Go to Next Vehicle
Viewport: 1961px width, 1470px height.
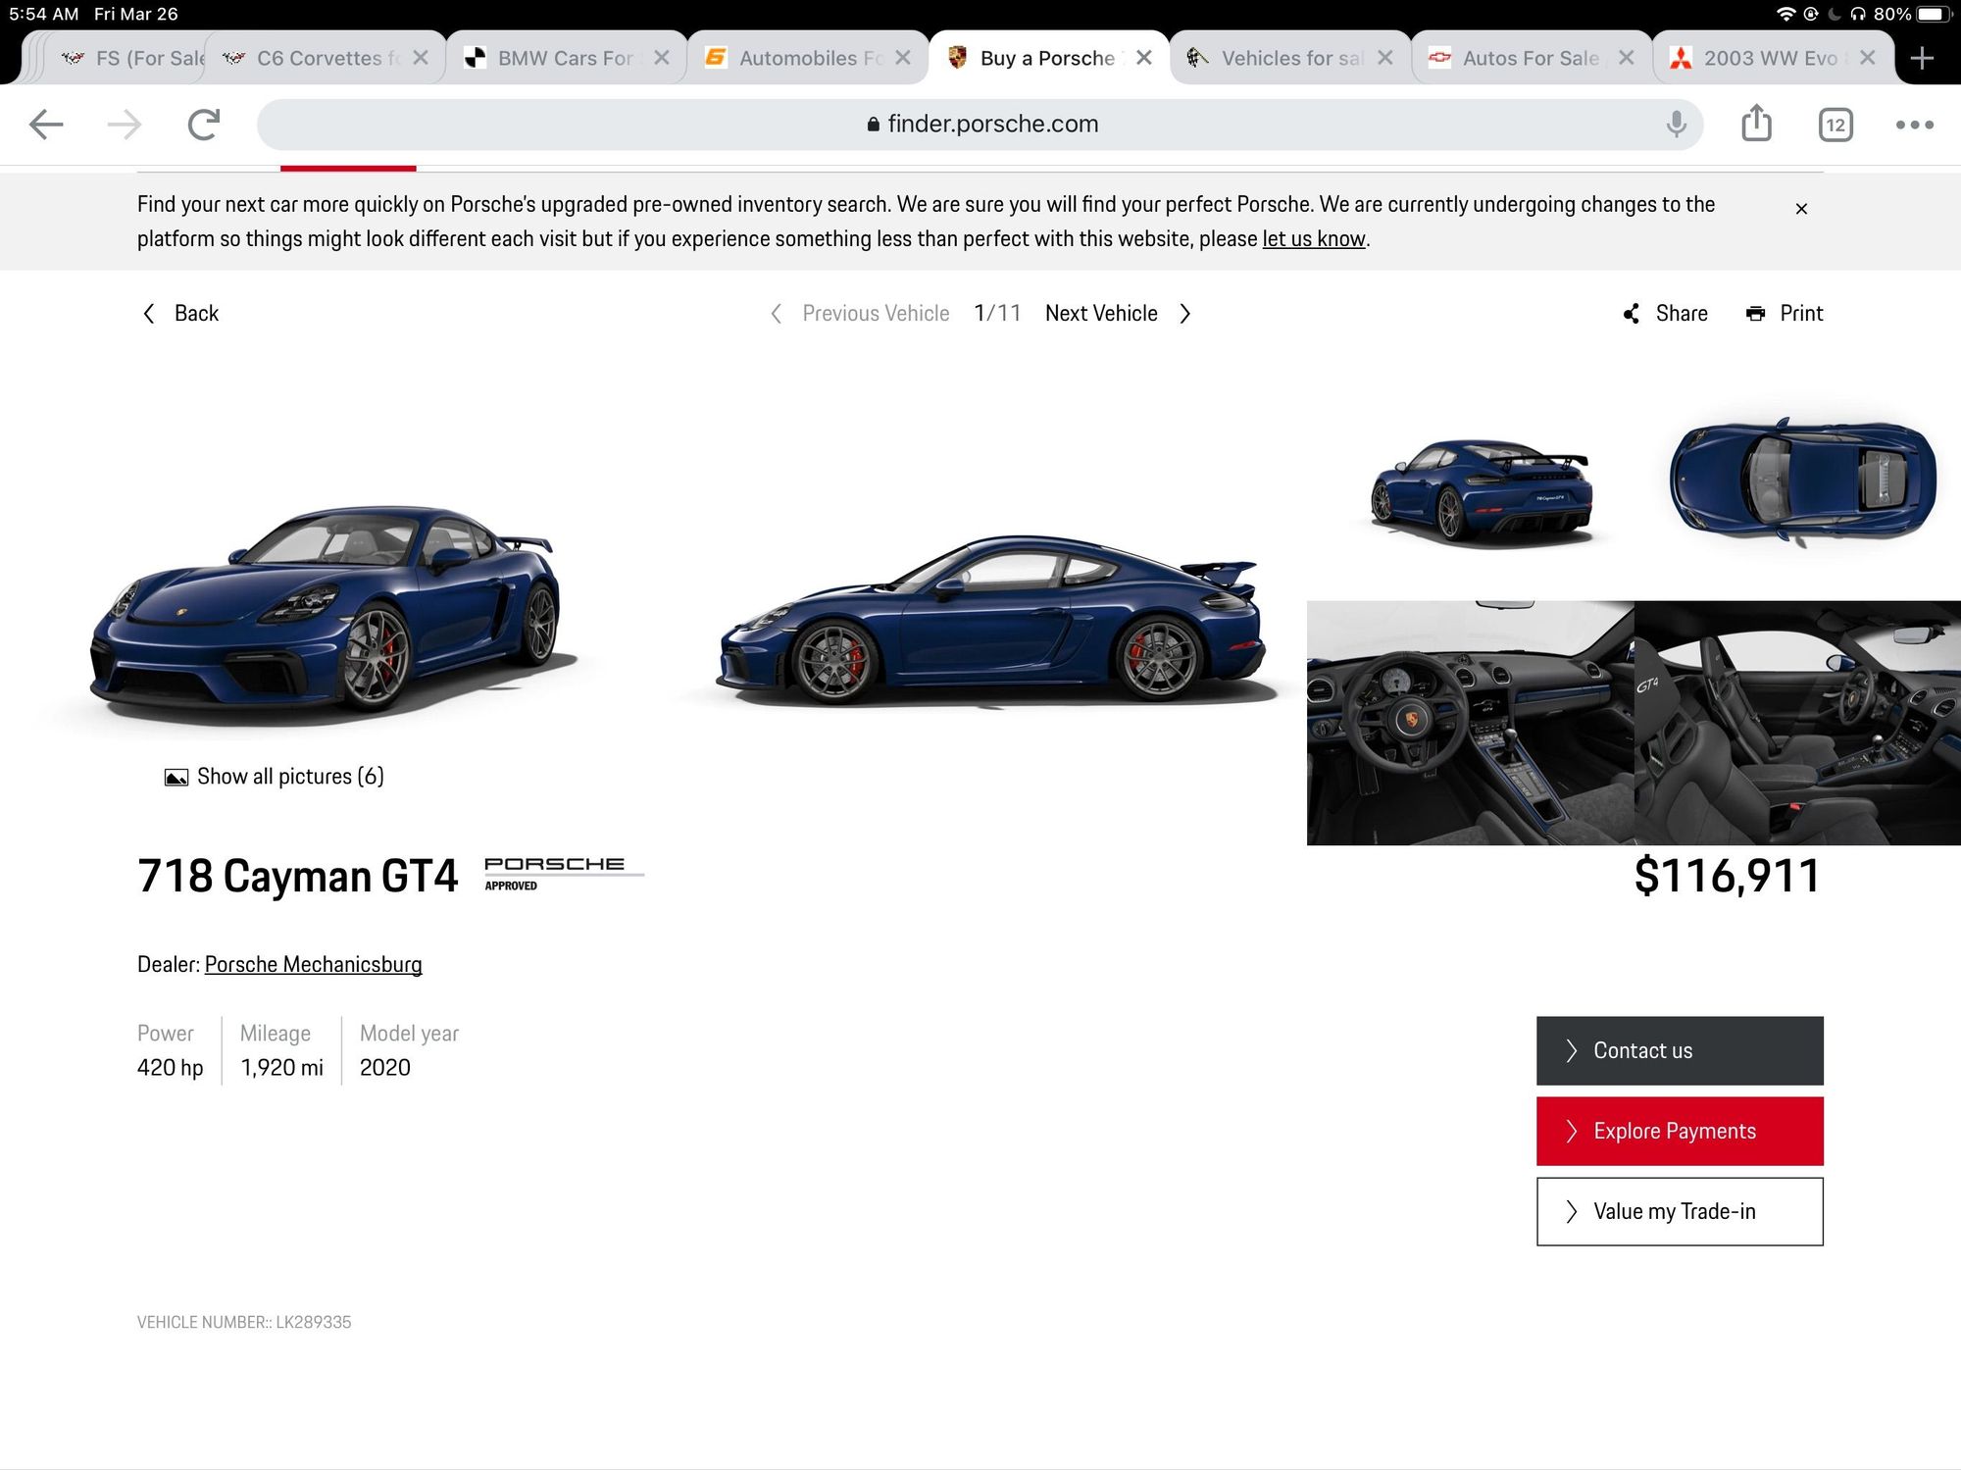(1118, 314)
